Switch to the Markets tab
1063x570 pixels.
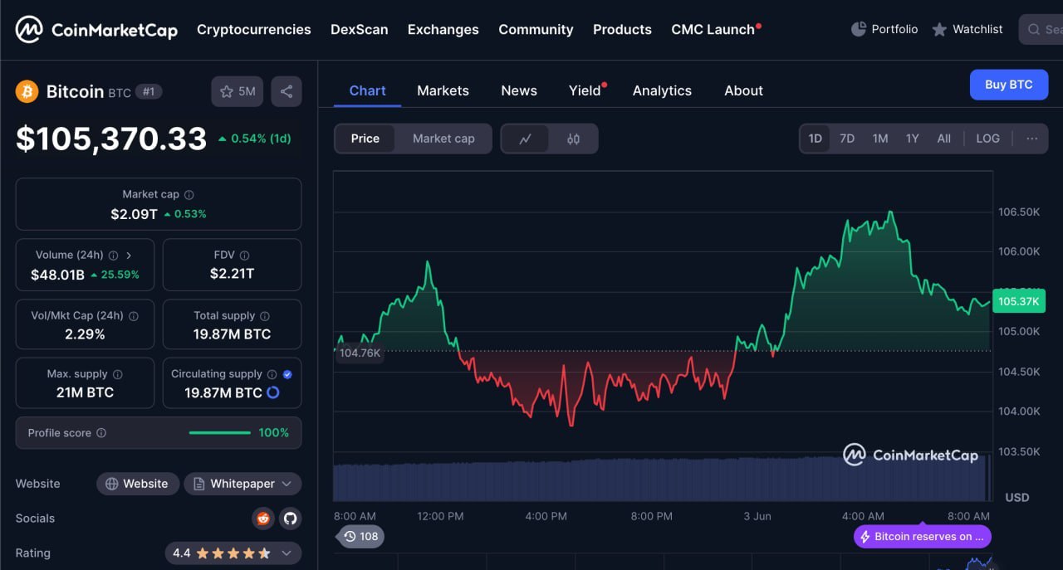coord(443,90)
